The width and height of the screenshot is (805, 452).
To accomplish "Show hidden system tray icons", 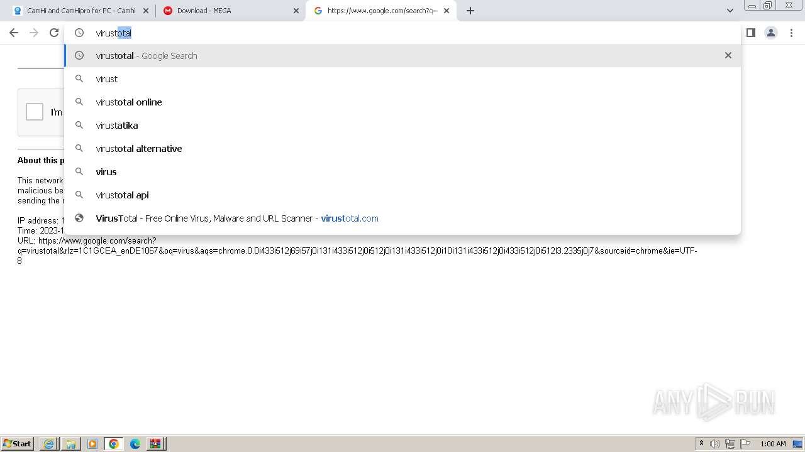I will coord(701,444).
